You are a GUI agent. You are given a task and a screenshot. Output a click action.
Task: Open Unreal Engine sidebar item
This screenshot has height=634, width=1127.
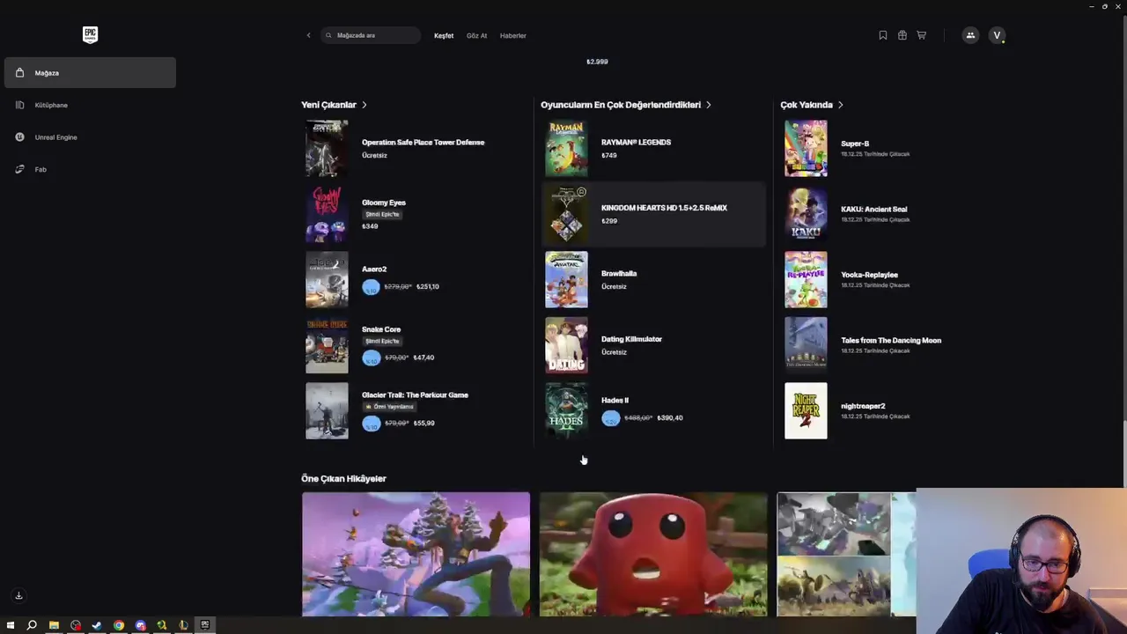(x=90, y=136)
